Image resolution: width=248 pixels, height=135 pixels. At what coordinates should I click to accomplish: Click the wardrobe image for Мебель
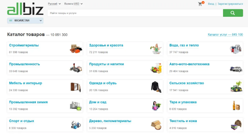(x=76, y=87)
